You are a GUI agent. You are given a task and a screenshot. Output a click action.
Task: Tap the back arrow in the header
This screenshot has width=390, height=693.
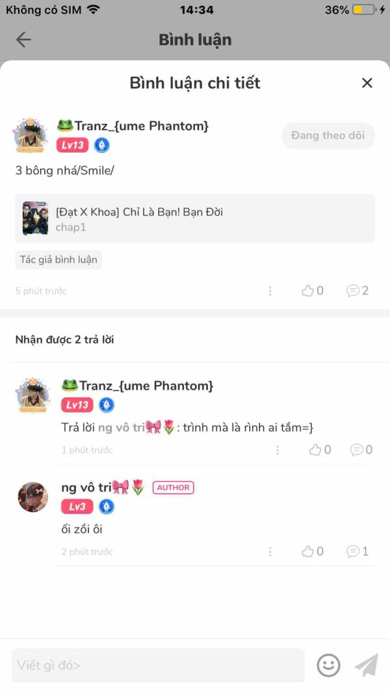point(23,40)
